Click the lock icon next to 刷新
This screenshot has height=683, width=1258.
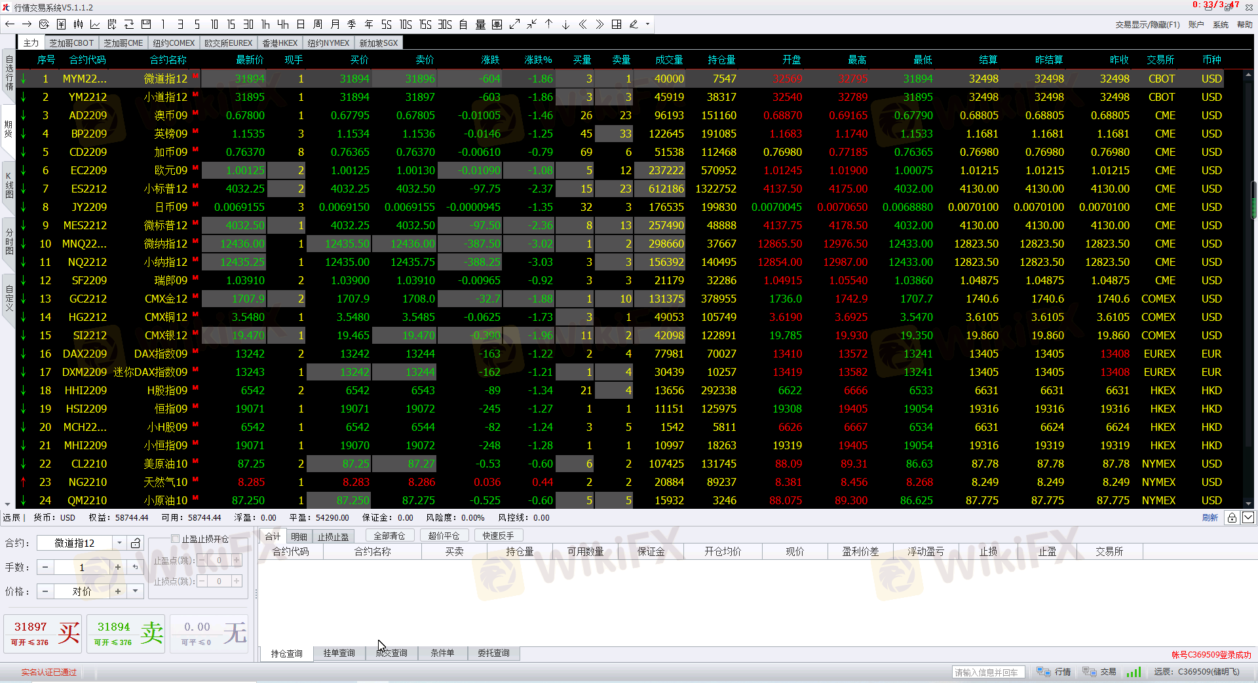pos(1232,517)
